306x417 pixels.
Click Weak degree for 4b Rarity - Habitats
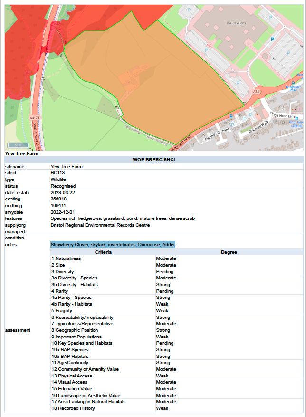click(x=162, y=304)
